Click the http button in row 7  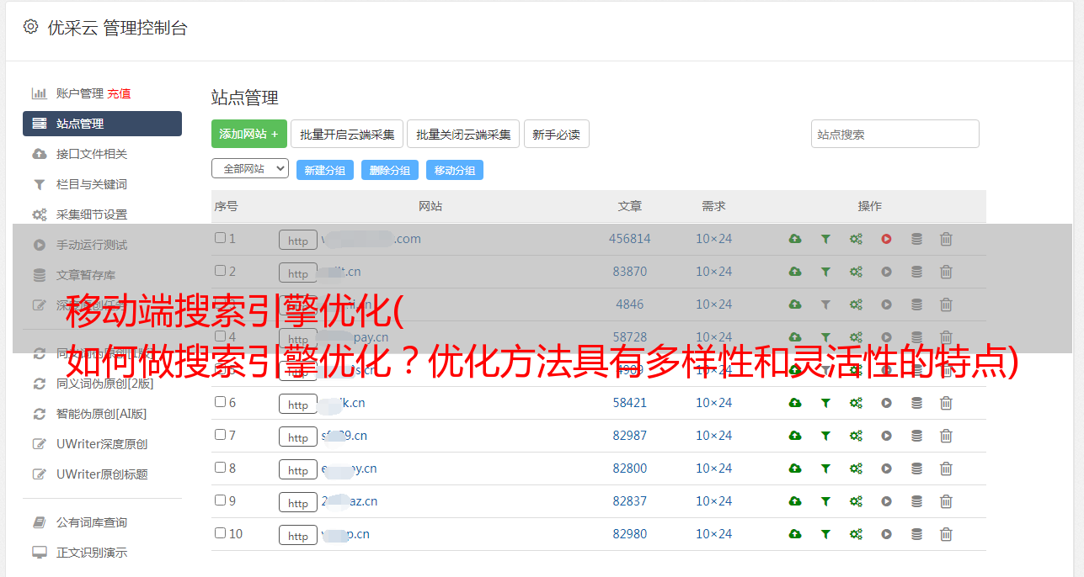pyautogui.click(x=298, y=437)
